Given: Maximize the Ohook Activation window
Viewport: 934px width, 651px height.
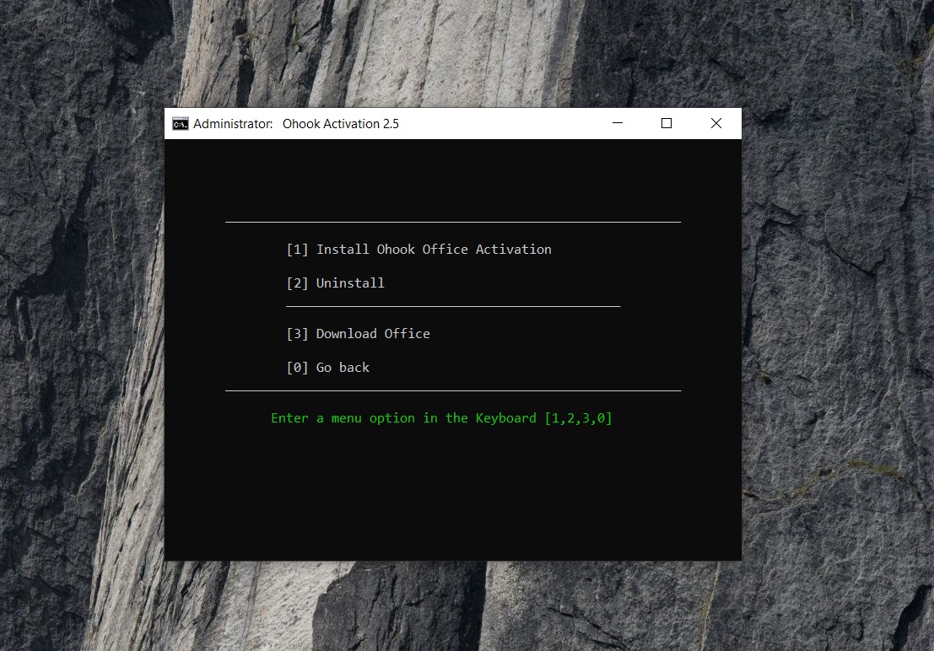Looking at the screenshot, I should coord(667,123).
